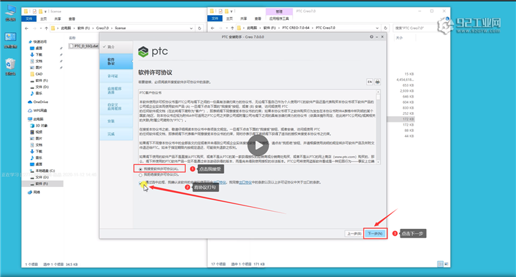This screenshot has width=516, height=277.
Task: Open 查看 tab in license Explorer window
Action: pyautogui.click(x=72, y=19)
